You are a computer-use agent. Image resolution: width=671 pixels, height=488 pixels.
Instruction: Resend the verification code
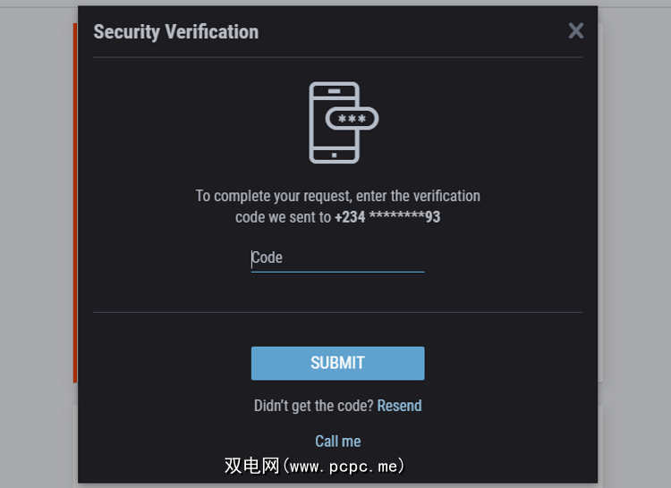[x=399, y=406]
